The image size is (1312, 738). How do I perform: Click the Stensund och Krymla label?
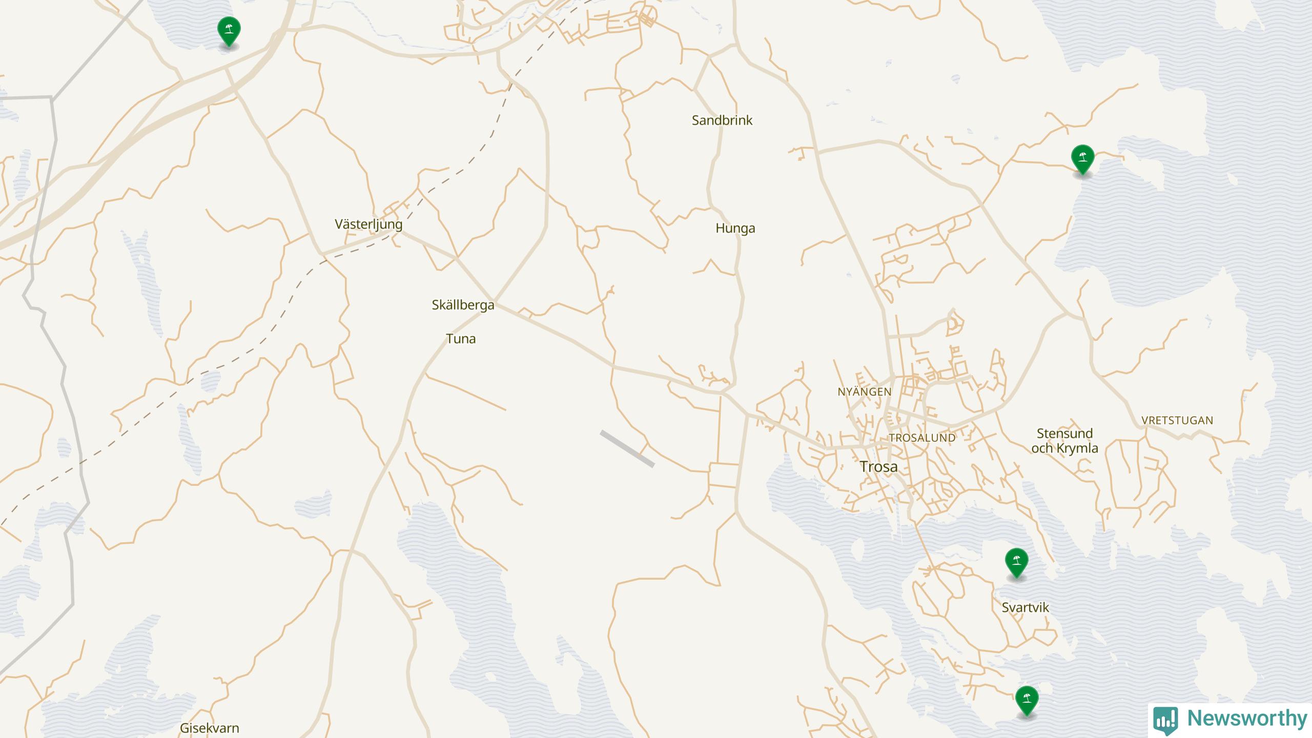click(1064, 441)
